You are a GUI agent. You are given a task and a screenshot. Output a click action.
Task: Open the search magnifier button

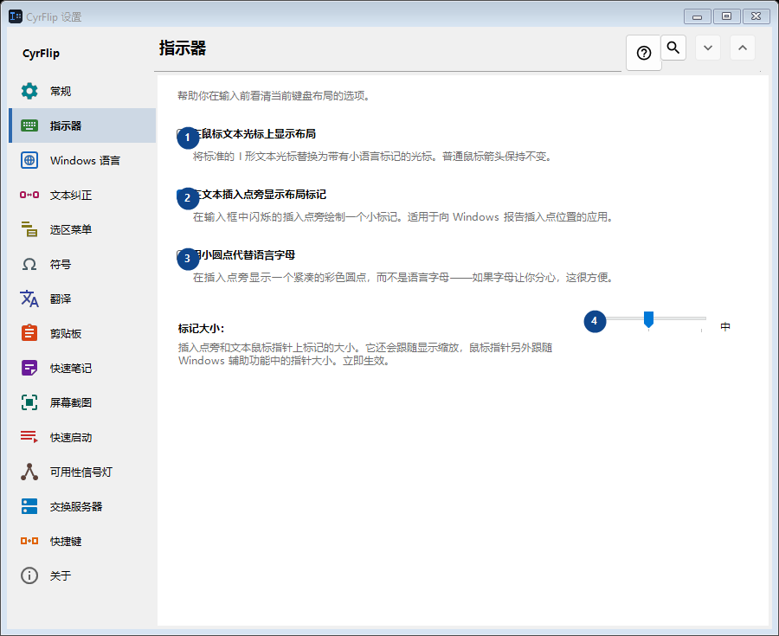point(673,48)
